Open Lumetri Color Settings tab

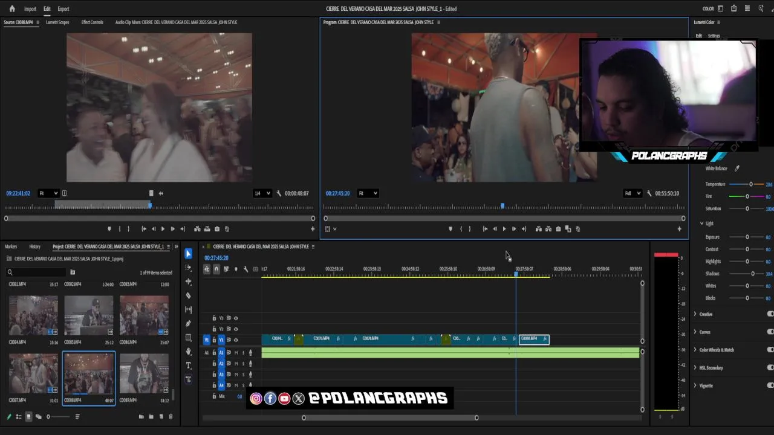pos(714,36)
